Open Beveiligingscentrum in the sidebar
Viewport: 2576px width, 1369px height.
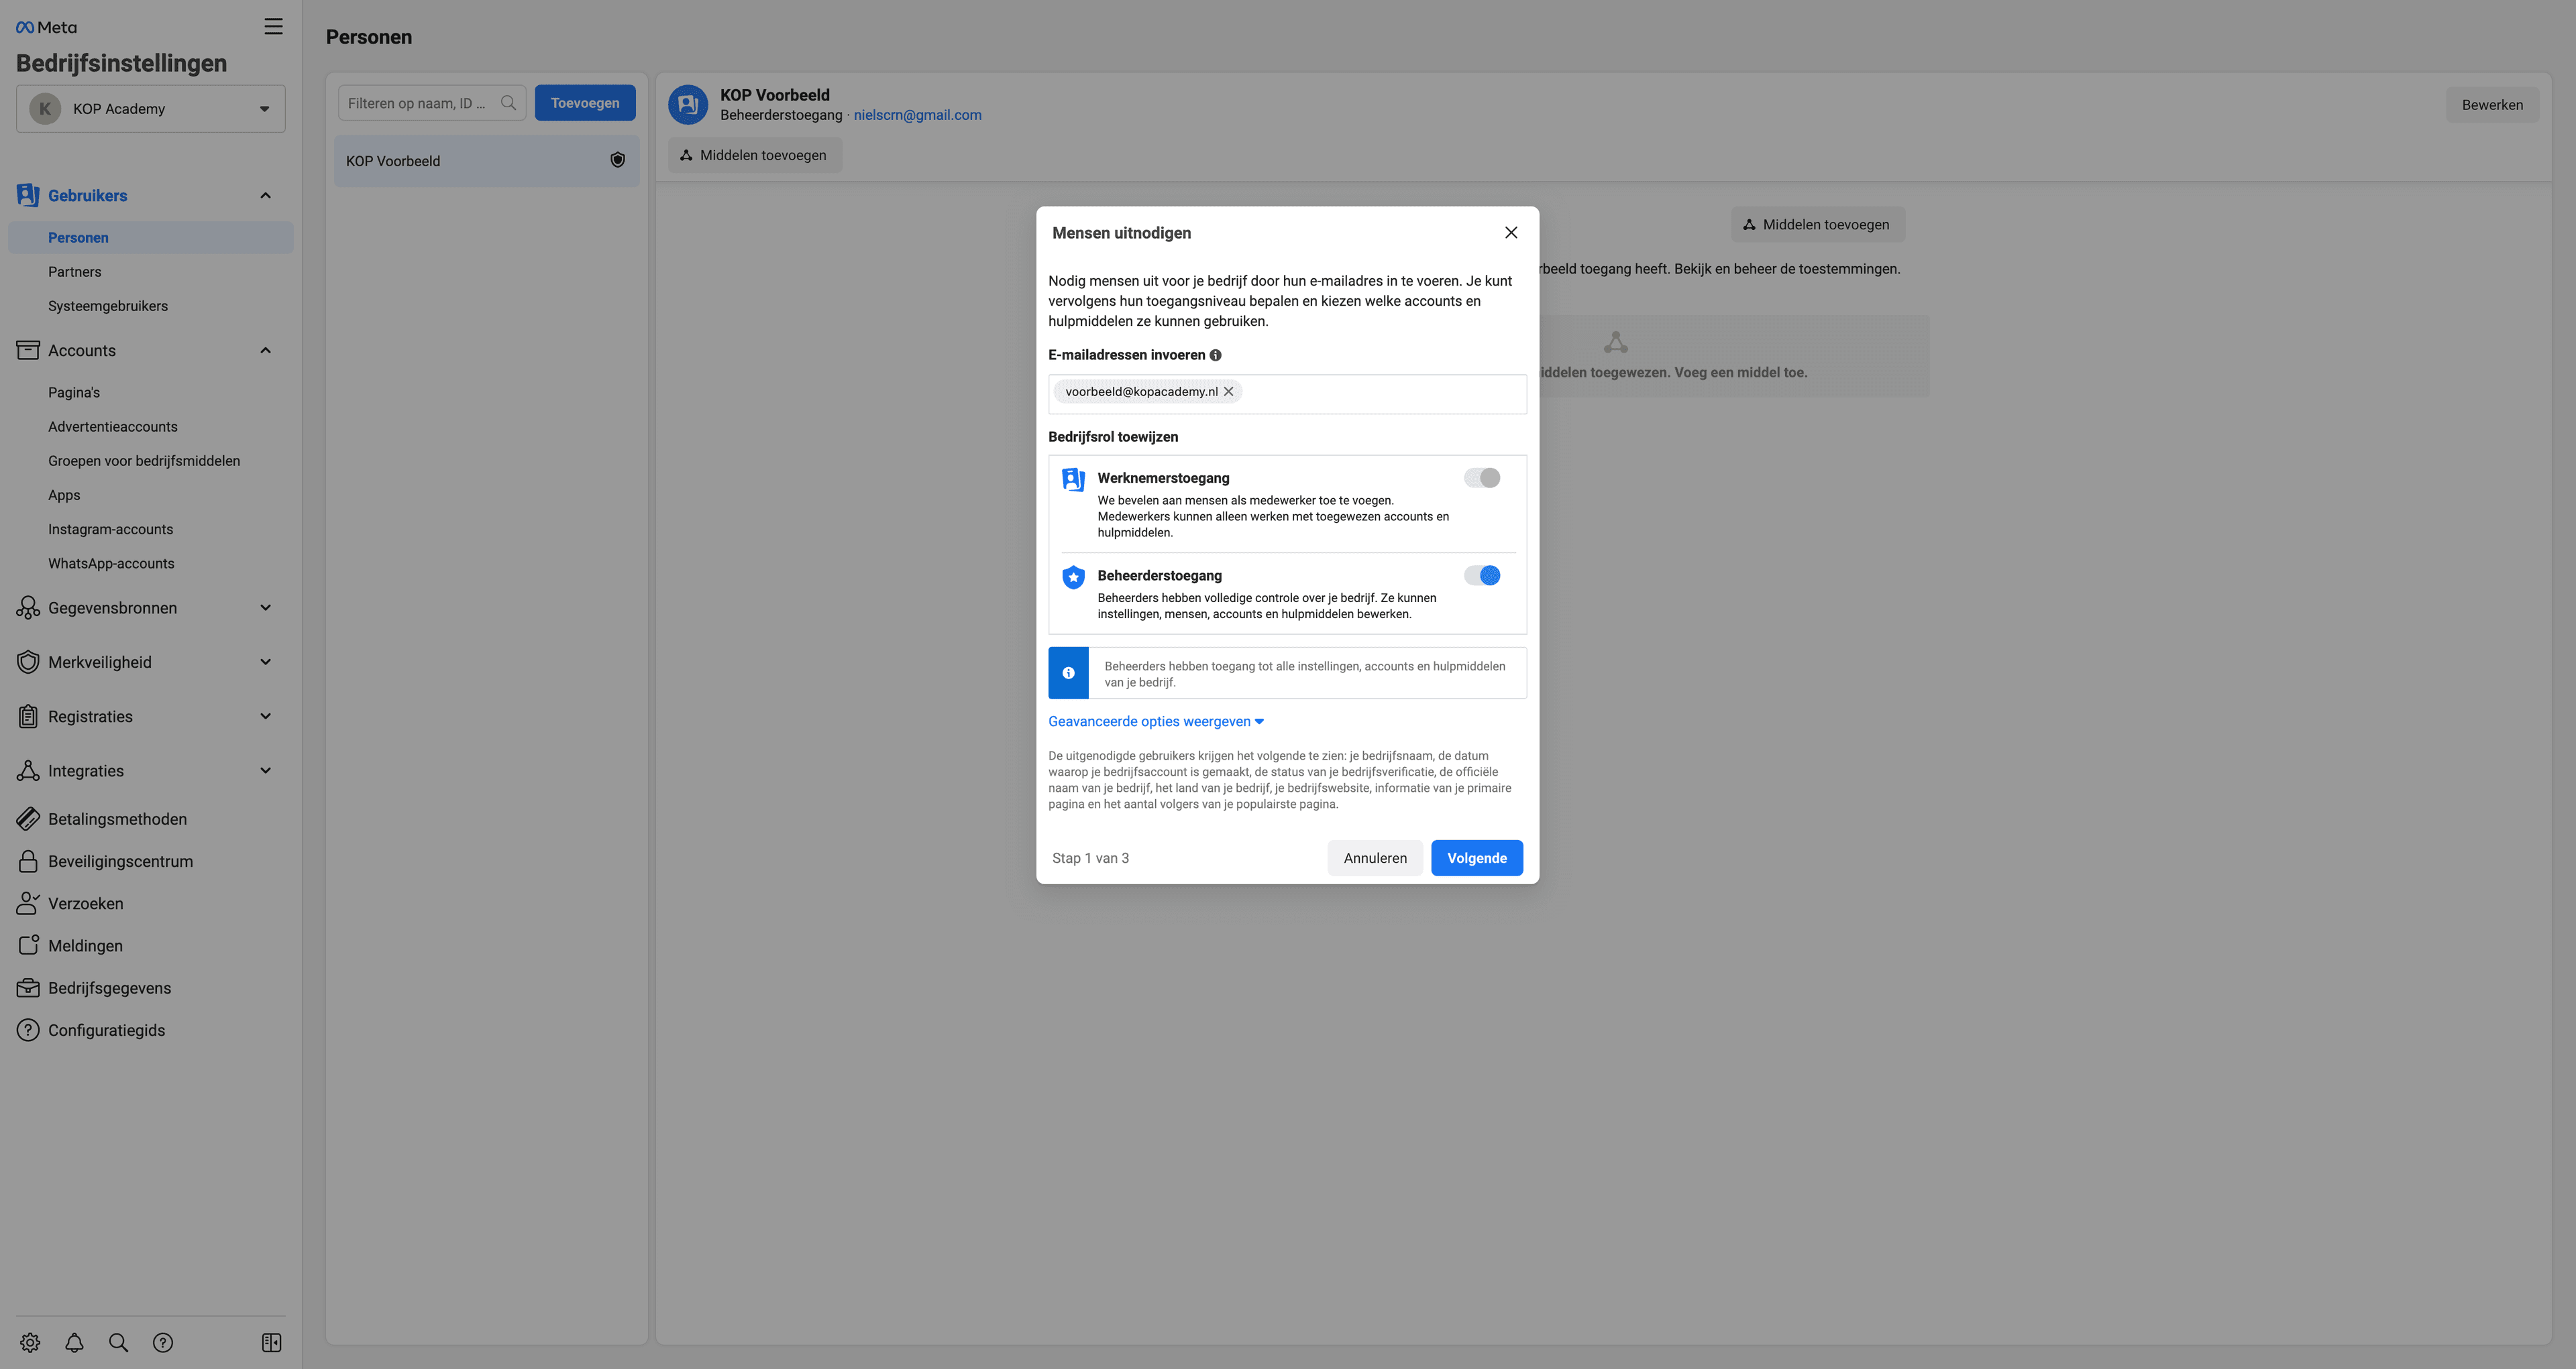point(120,861)
